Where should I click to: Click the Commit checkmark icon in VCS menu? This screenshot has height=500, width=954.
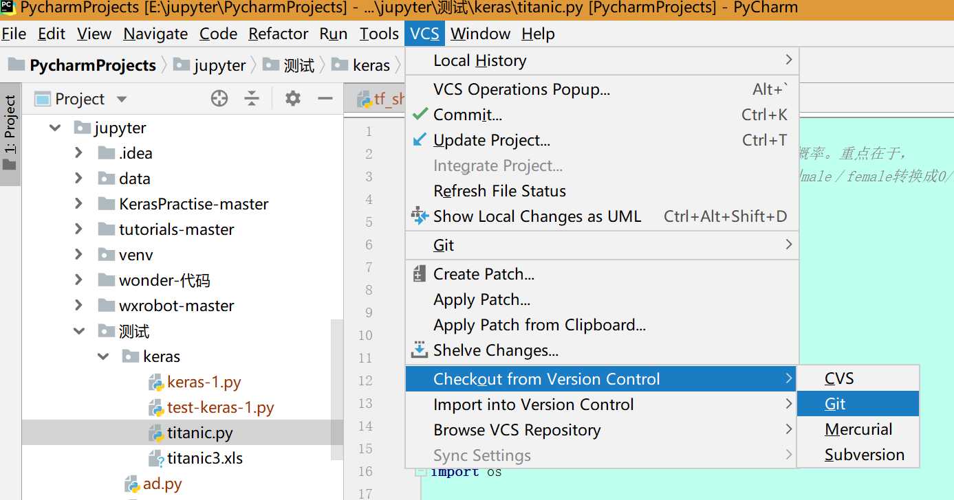pyautogui.click(x=420, y=115)
